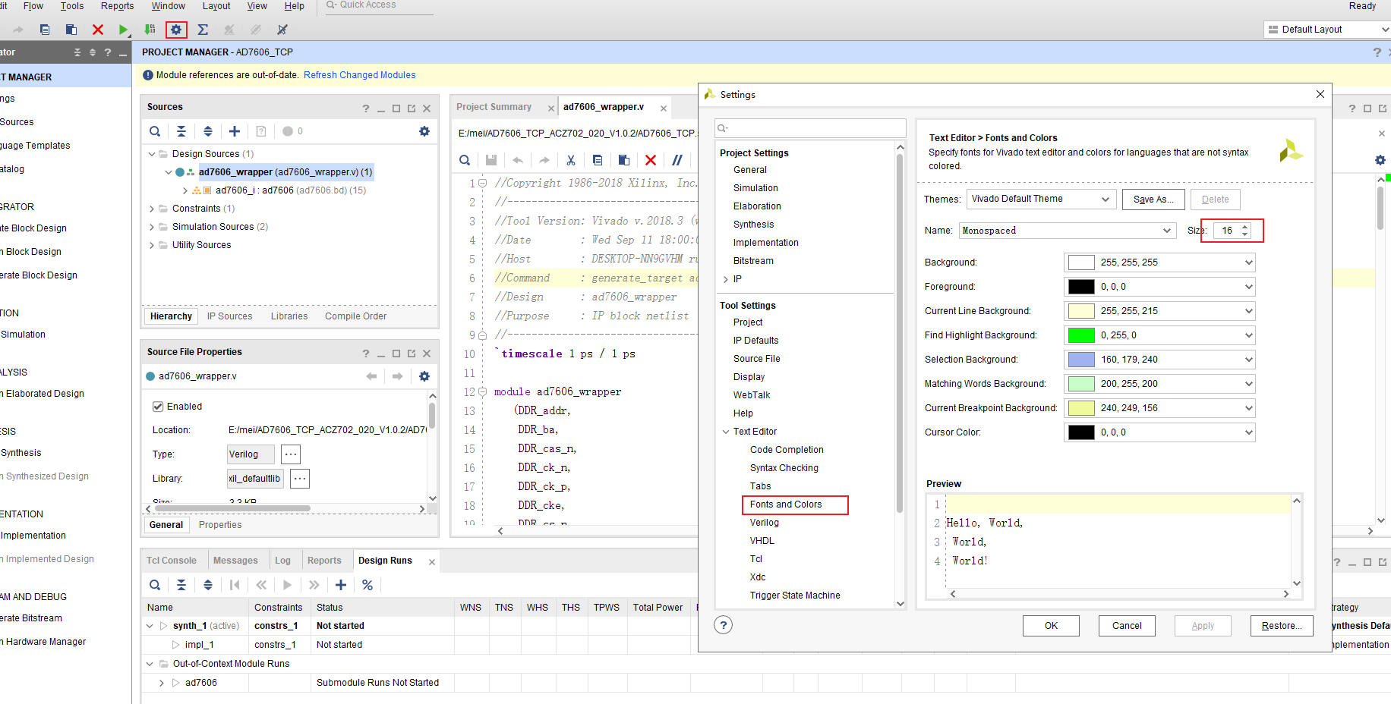The width and height of the screenshot is (1391, 704).
Task: Open the Tools menu
Action: pyautogui.click(x=72, y=6)
